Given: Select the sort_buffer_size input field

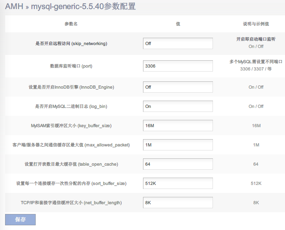Looking at the screenshot, I should tap(178, 183).
